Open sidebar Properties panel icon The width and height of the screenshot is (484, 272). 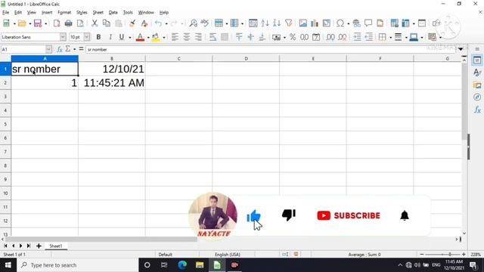point(477,60)
